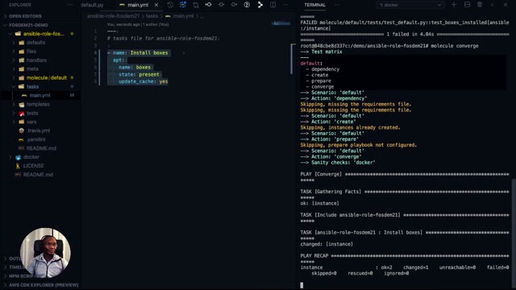Click the EXPLORER panel title

tap(20, 5)
